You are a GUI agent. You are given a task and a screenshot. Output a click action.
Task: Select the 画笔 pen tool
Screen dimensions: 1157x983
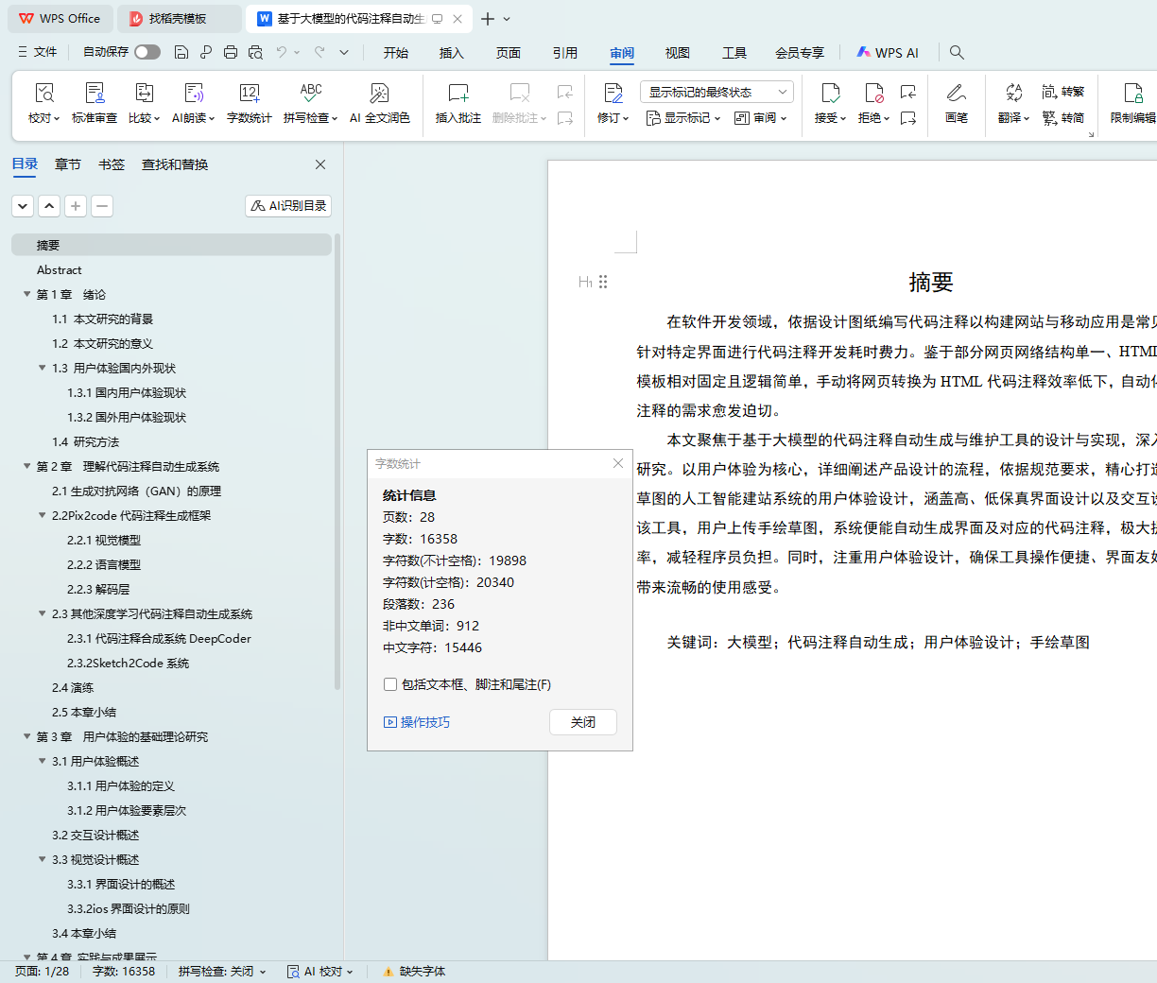[x=956, y=94]
